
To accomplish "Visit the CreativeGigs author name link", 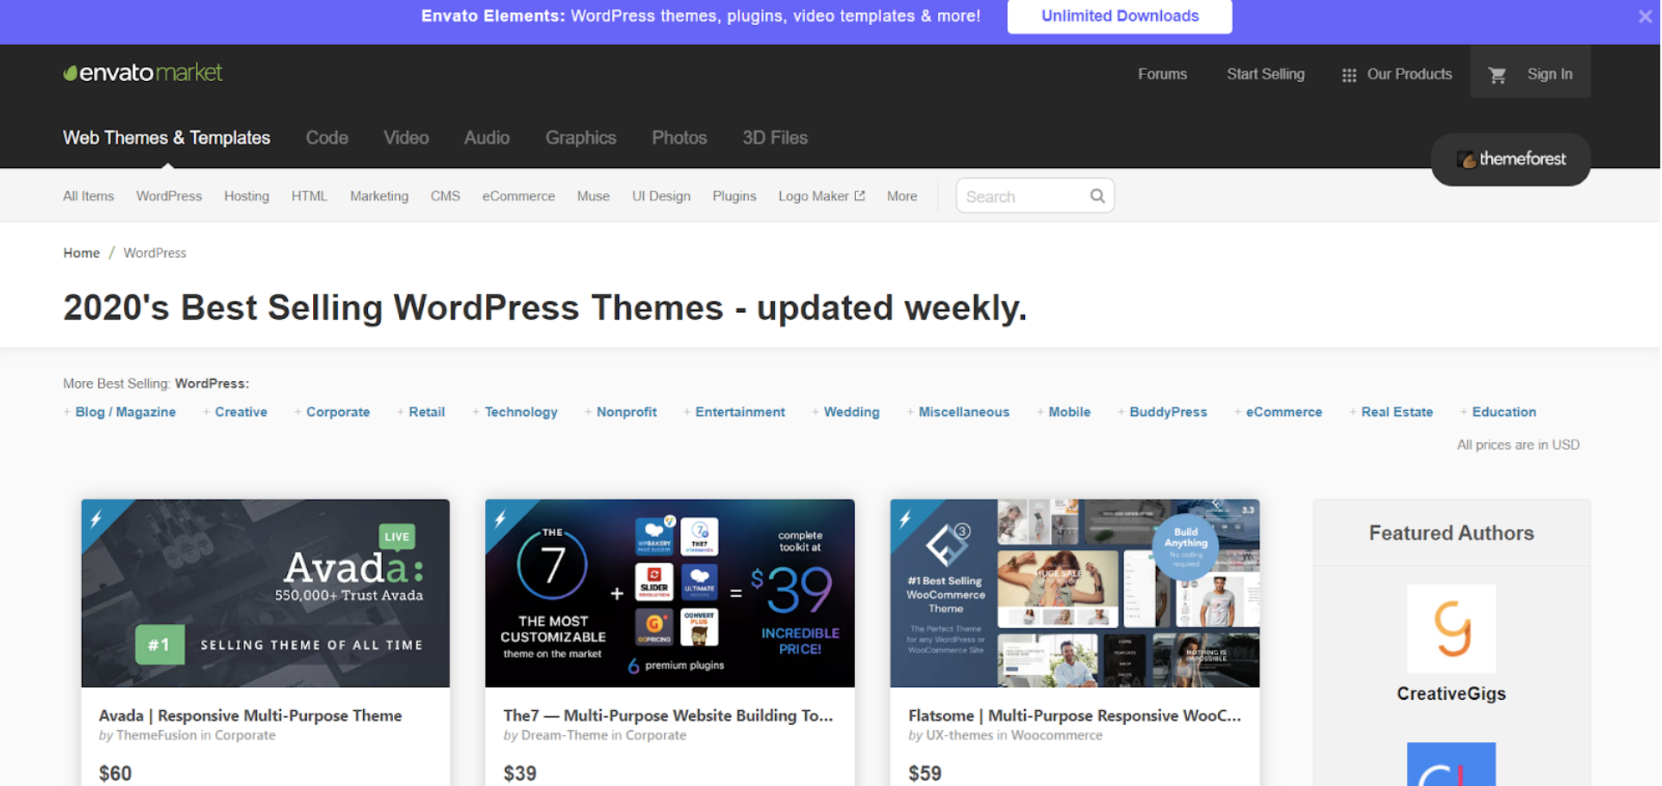I will 1451,694.
